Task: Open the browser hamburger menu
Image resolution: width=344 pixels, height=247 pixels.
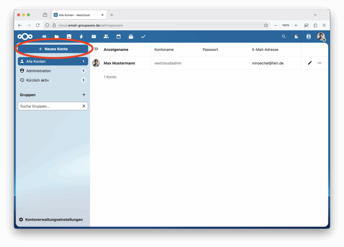Action: [x=324, y=25]
